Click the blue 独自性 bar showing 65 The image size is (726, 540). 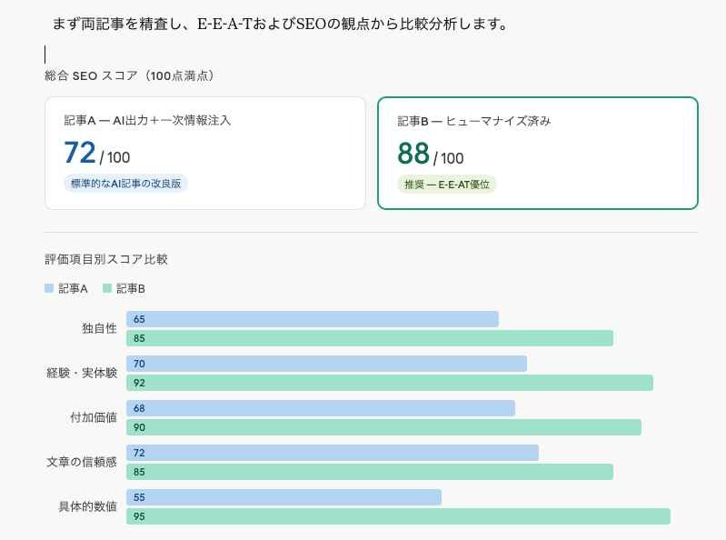pyautogui.click(x=313, y=319)
